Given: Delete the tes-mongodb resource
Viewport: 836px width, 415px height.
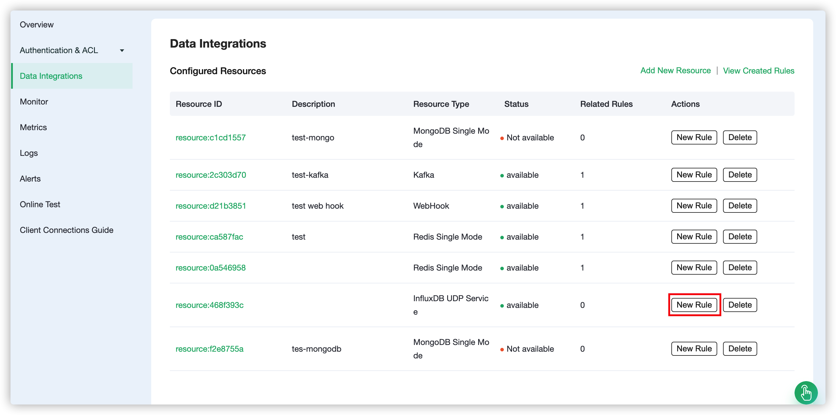Looking at the screenshot, I should click(740, 348).
